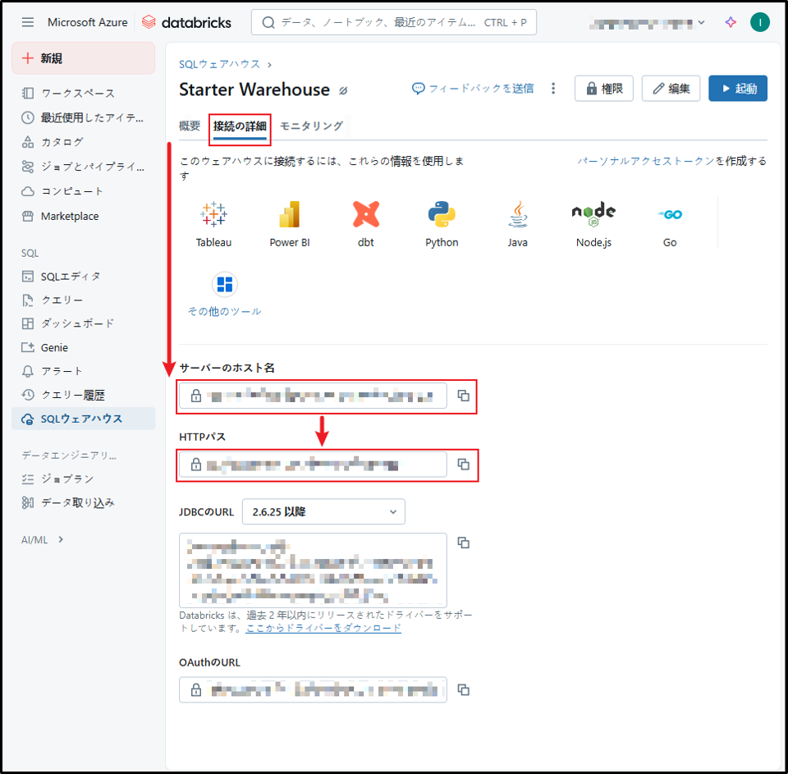Click the 起動 start button
The image size is (788, 774).
coord(738,89)
